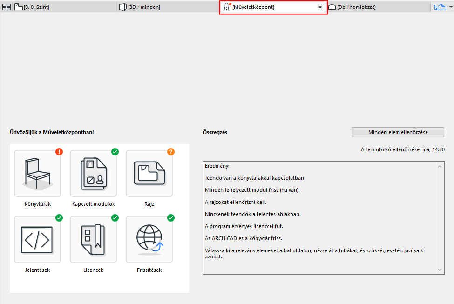Expand the navigator dropdown arrow at top right
Screen dimensions: 454x304
pos(451,7)
